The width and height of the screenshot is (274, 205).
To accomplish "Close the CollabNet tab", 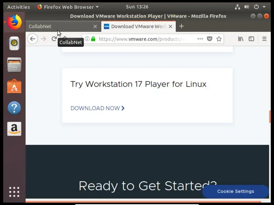I will point(95,26).
